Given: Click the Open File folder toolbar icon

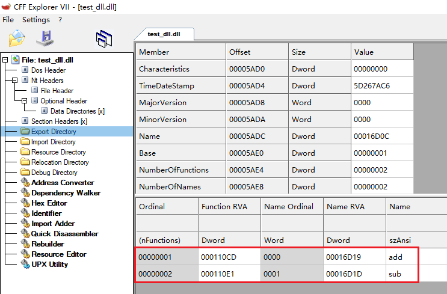Looking at the screenshot, I should [x=17, y=38].
